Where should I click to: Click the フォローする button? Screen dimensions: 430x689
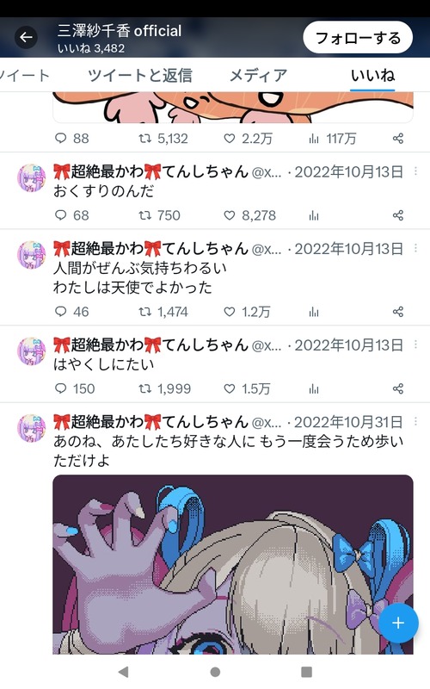tap(358, 38)
